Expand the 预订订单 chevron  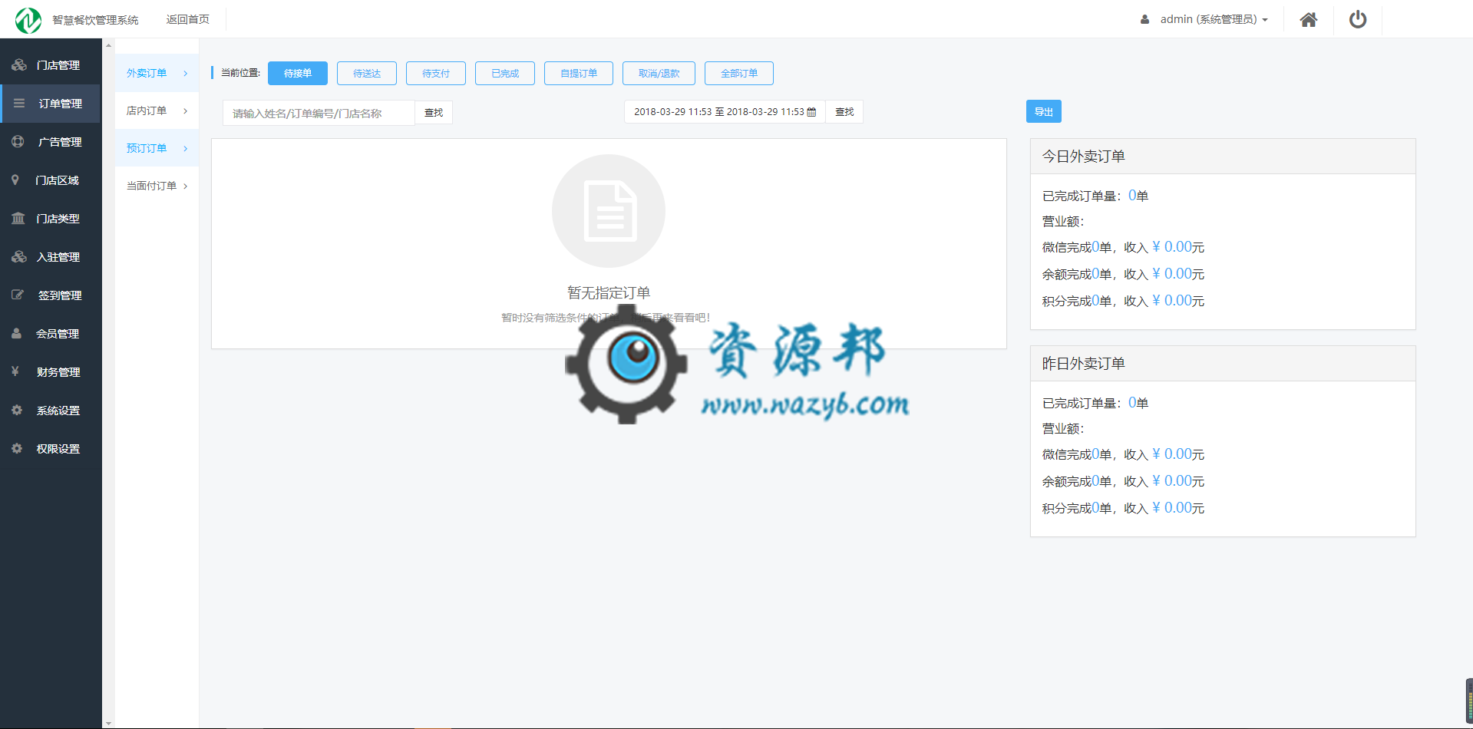[x=186, y=149]
